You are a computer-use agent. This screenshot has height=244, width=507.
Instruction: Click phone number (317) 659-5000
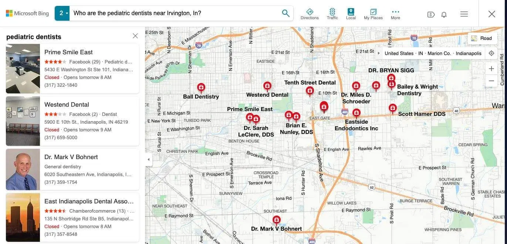point(61,137)
